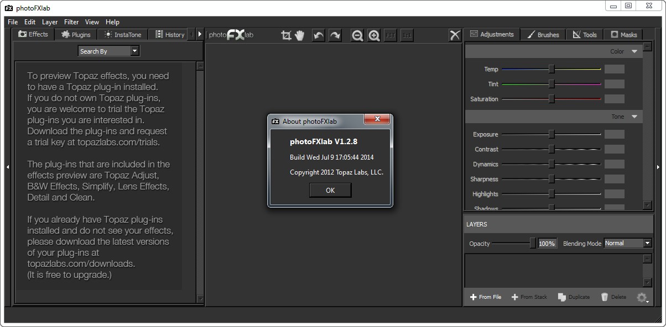The image size is (666, 327).
Task: Open the Search By dropdown
Action: tap(109, 51)
